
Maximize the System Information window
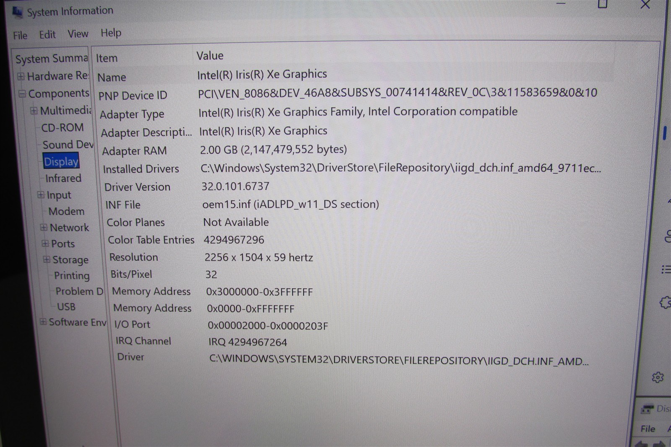602,4
